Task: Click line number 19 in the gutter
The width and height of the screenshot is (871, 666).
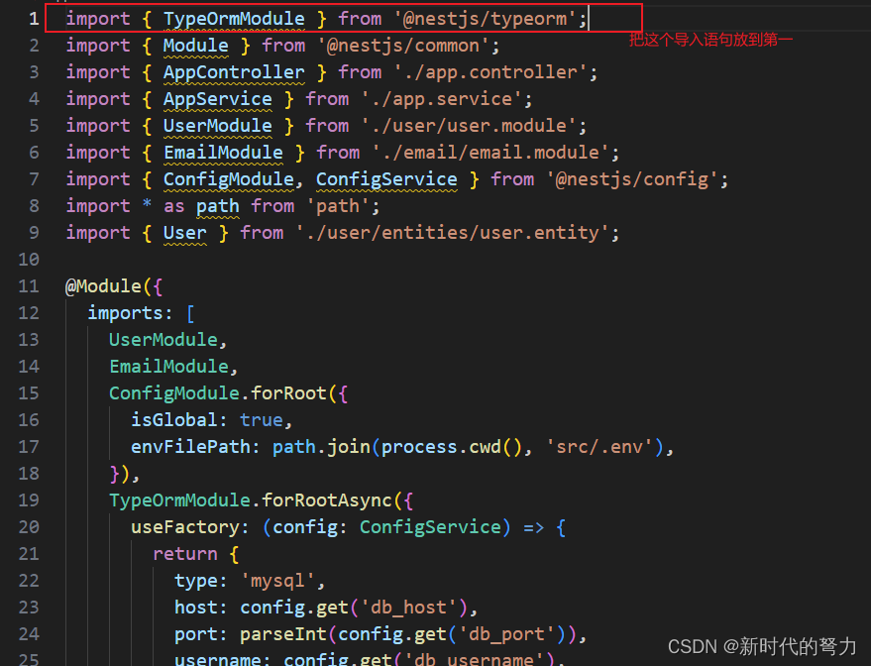Action: [x=29, y=499]
